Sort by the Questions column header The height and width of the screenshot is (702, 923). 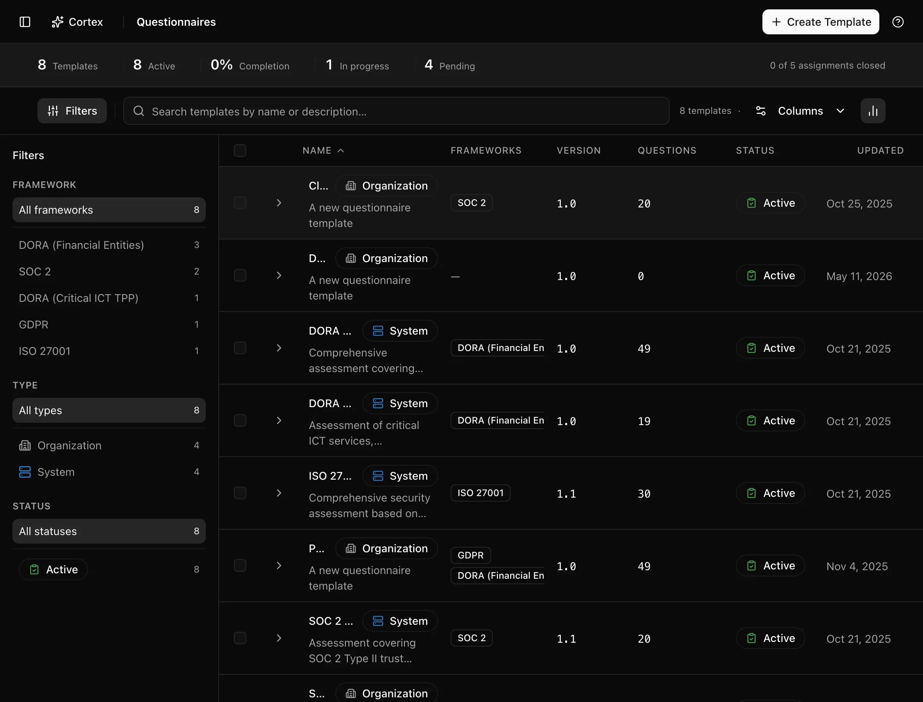[x=667, y=151]
